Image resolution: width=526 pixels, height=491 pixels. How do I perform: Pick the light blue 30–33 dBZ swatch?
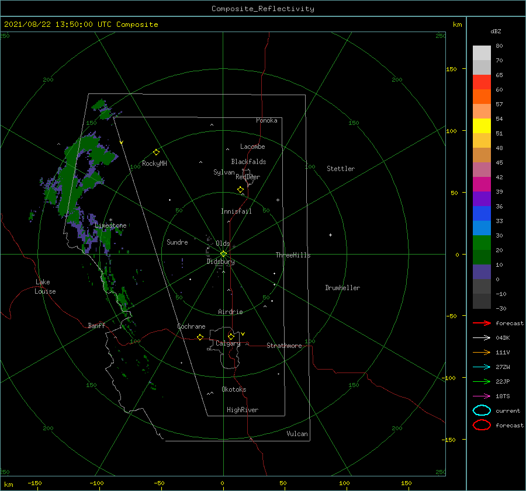(482, 228)
